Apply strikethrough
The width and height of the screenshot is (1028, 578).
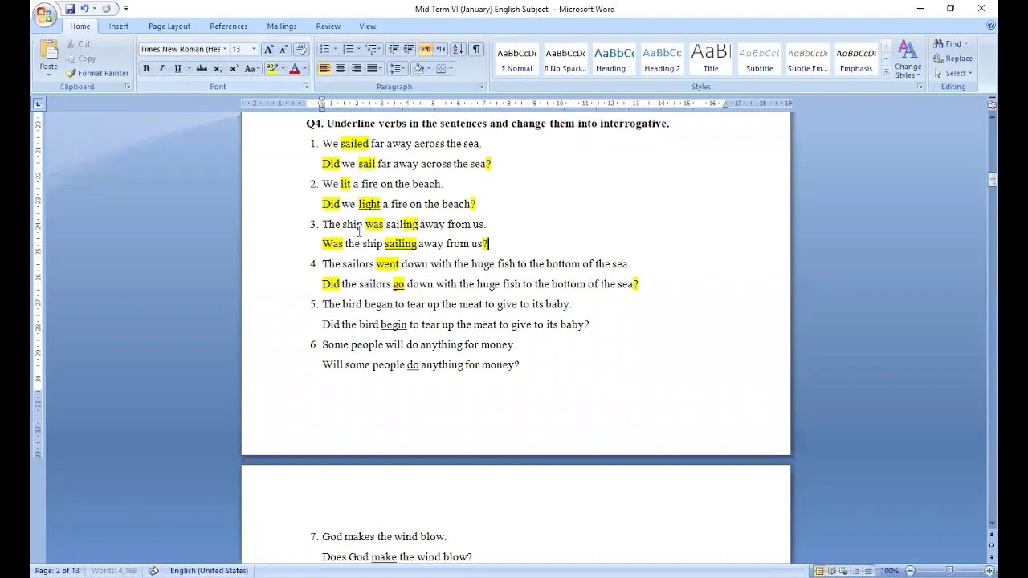(202, 69)
